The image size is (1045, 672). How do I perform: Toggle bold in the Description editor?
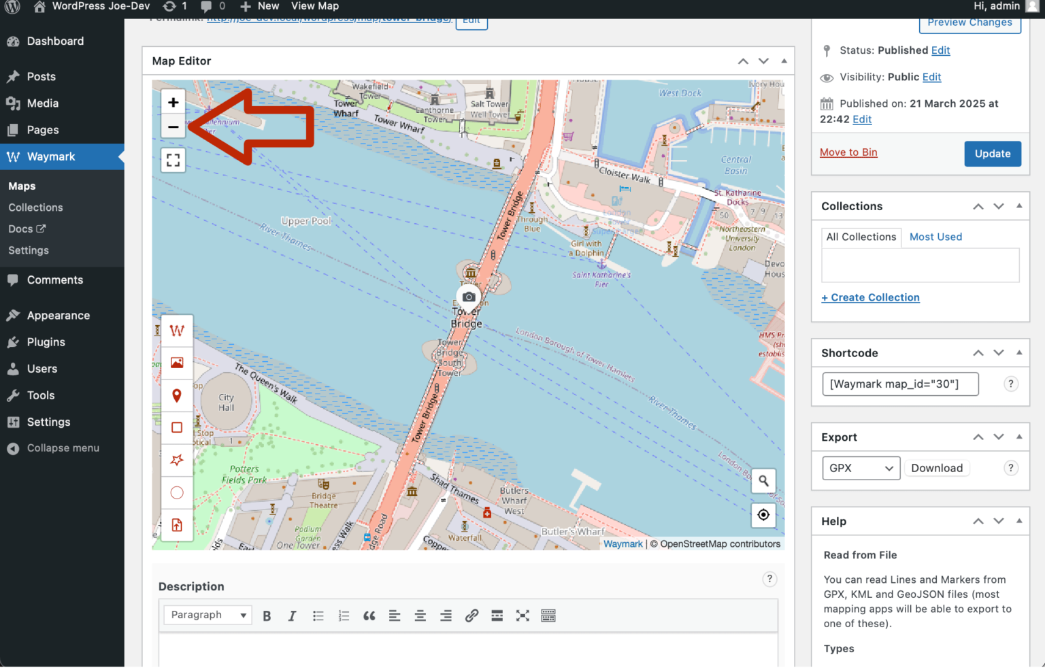click(x=267, y=615)
